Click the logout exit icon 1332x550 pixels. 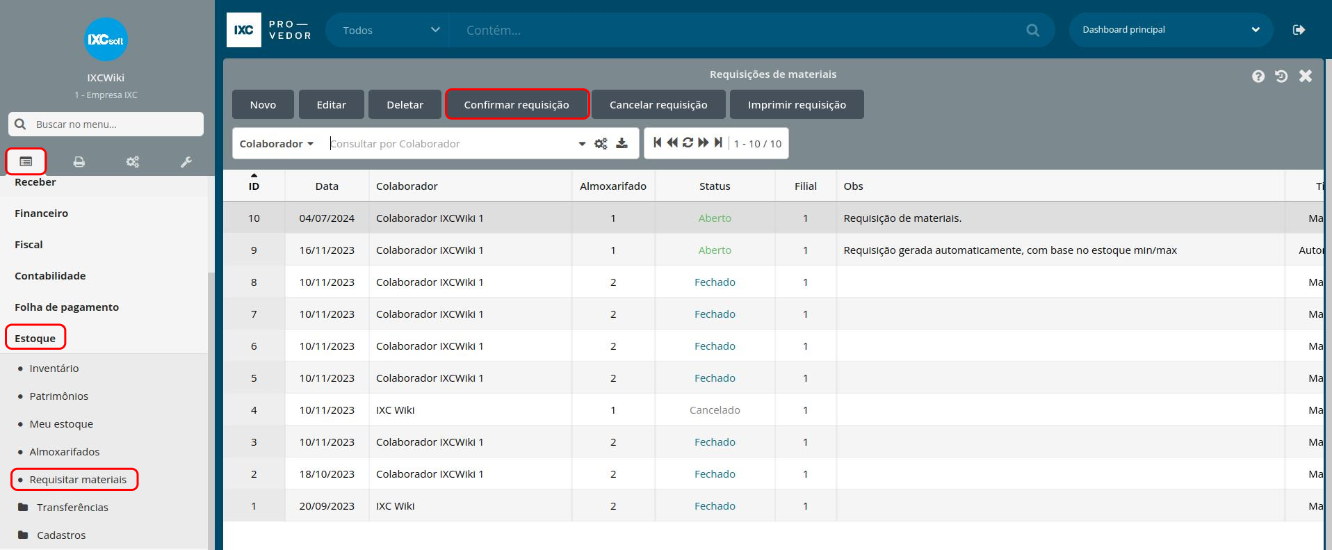[x=1299, y=30]
